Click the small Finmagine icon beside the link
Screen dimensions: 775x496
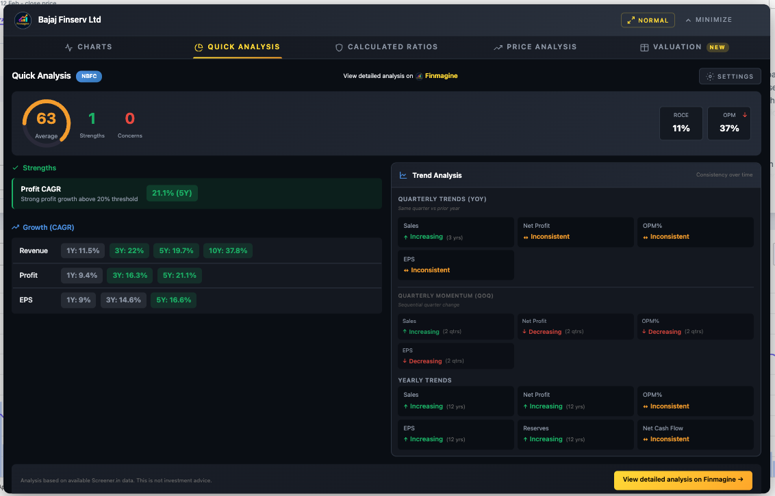pyautogui.click(x=419, y=77)
